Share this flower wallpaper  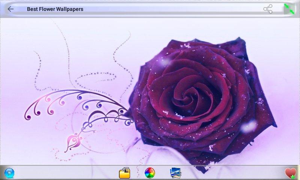268,9
